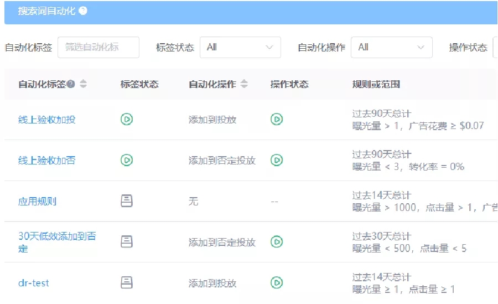Open the 标签状态 filter dropdown
This screenshot has height=304, width=498.
pos(240,48)
